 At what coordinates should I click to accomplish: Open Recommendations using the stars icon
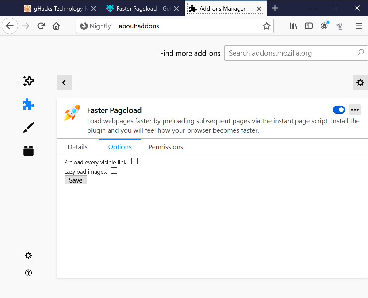point(28,81)
